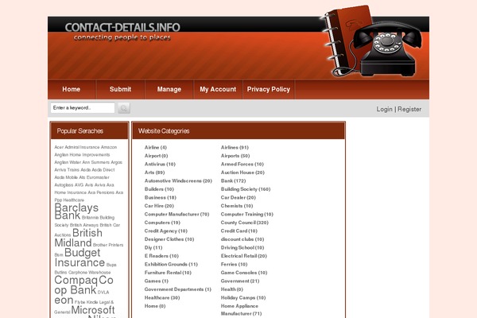Open the Games (1) category

pos(157,281)
